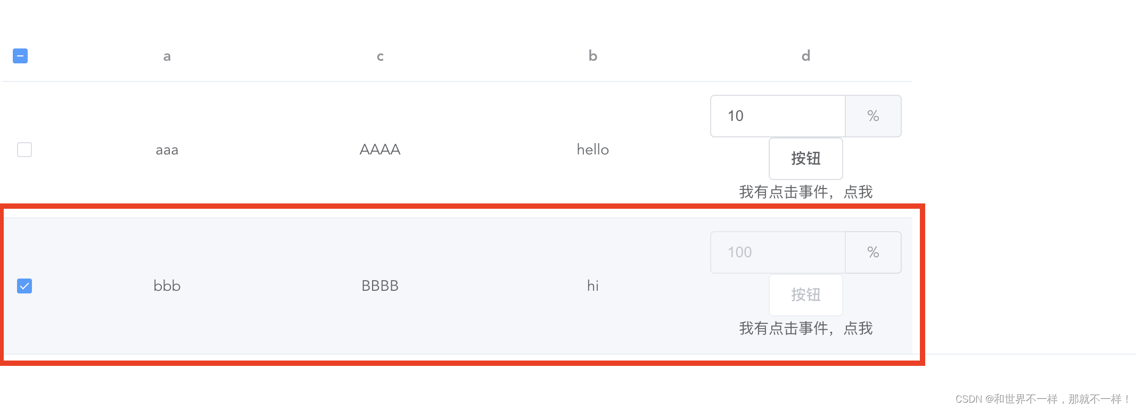The height and width of the screenshot is (409, 1136).
Task: Click the 按钮 button in the first row
Action: [805, 159]
